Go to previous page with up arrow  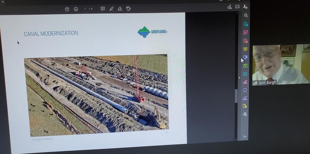coord(67,9)
